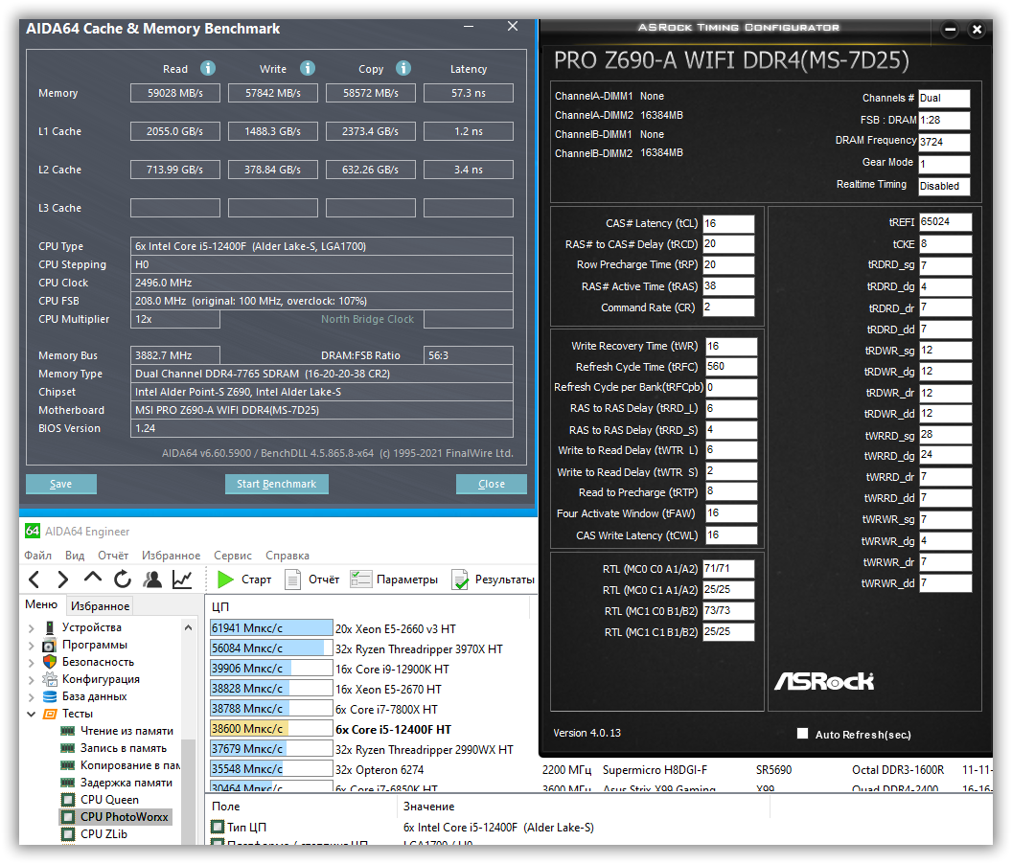Click the AIDA64 Engineer app icon
The image size is (1012, 864).
click(33, 531)
